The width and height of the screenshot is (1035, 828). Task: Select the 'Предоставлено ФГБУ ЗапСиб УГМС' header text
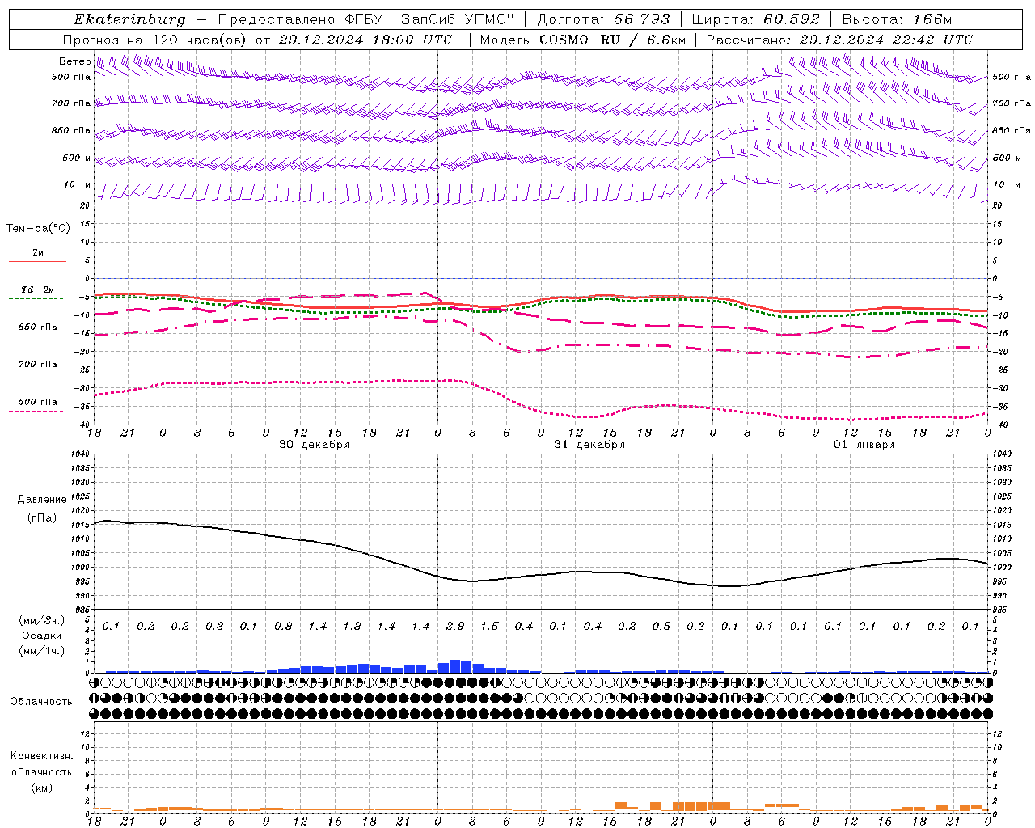[x=366, y=19]
